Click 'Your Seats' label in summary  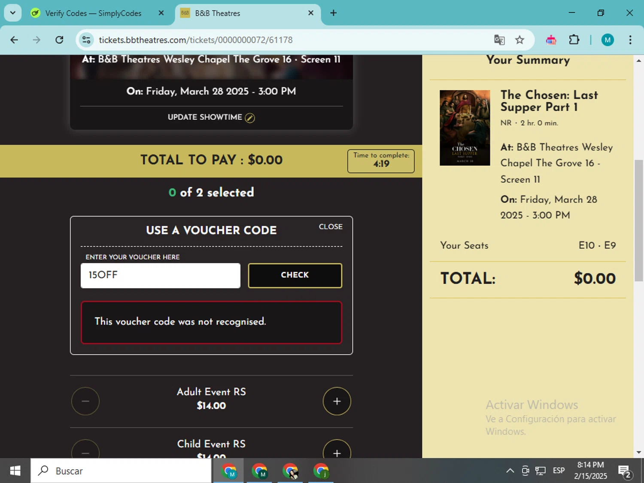(x=464, y=245)
